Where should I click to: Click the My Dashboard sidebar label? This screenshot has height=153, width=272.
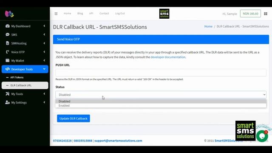(21, 26)
